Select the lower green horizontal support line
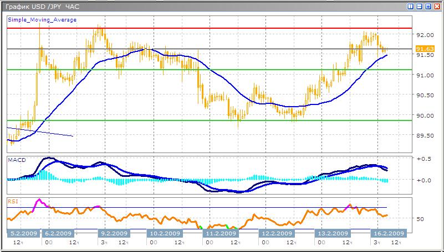This screenshot has width=444, height=252. point(222,120)
